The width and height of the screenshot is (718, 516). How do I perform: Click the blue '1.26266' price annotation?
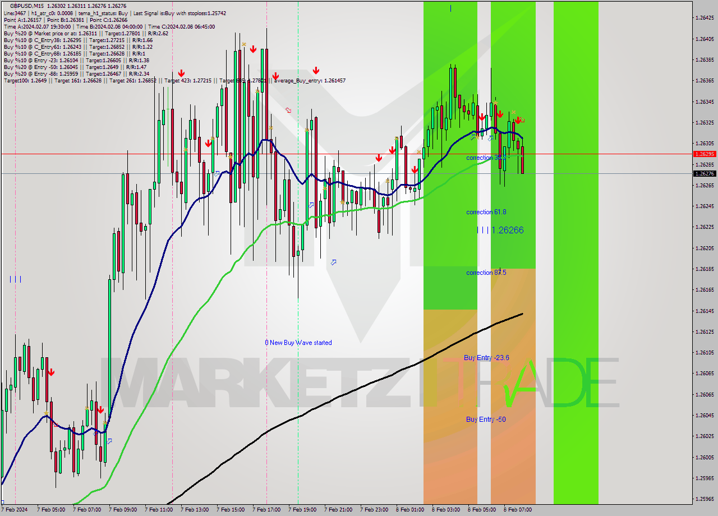[508, 230]
